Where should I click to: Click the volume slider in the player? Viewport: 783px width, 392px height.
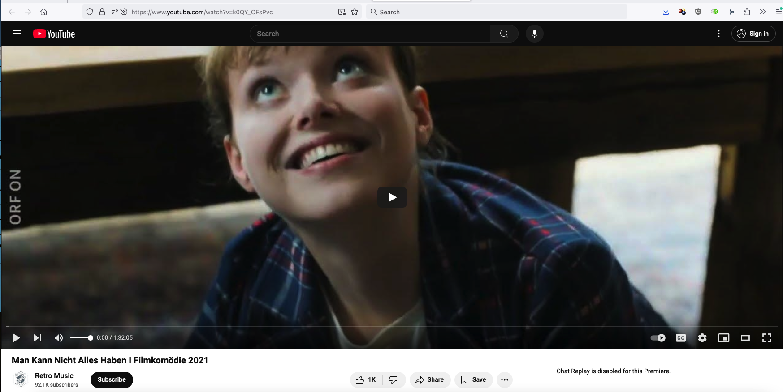pyautogui.click(x=81, y=338)
